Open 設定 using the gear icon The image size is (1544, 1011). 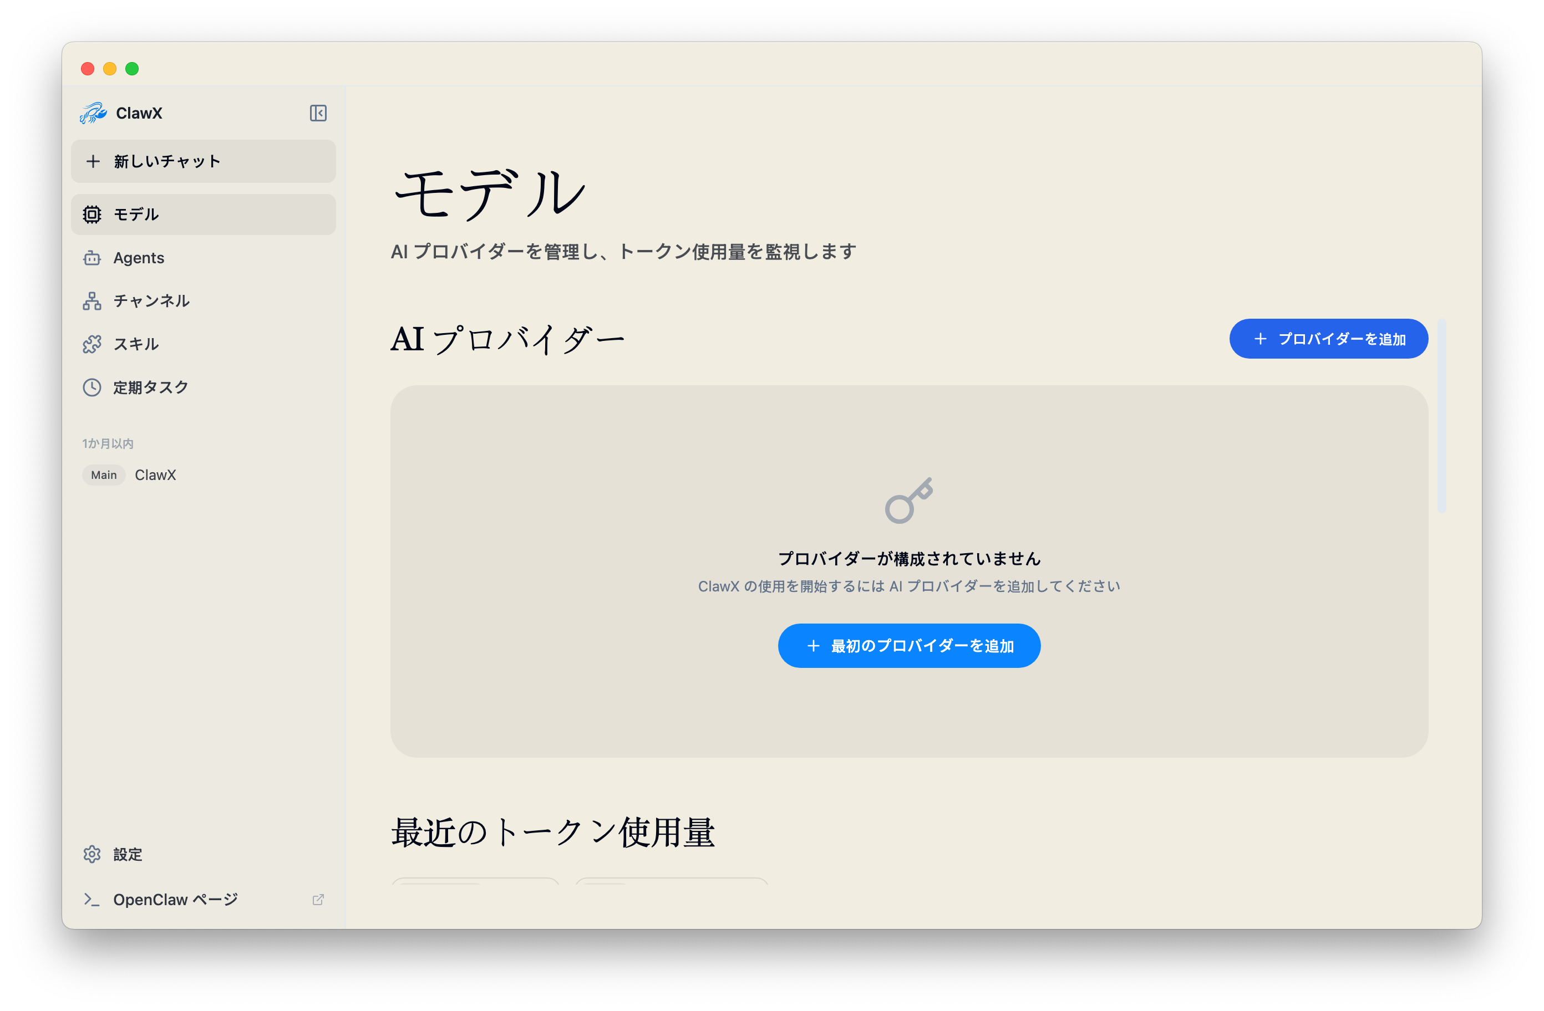coord(92,854)
